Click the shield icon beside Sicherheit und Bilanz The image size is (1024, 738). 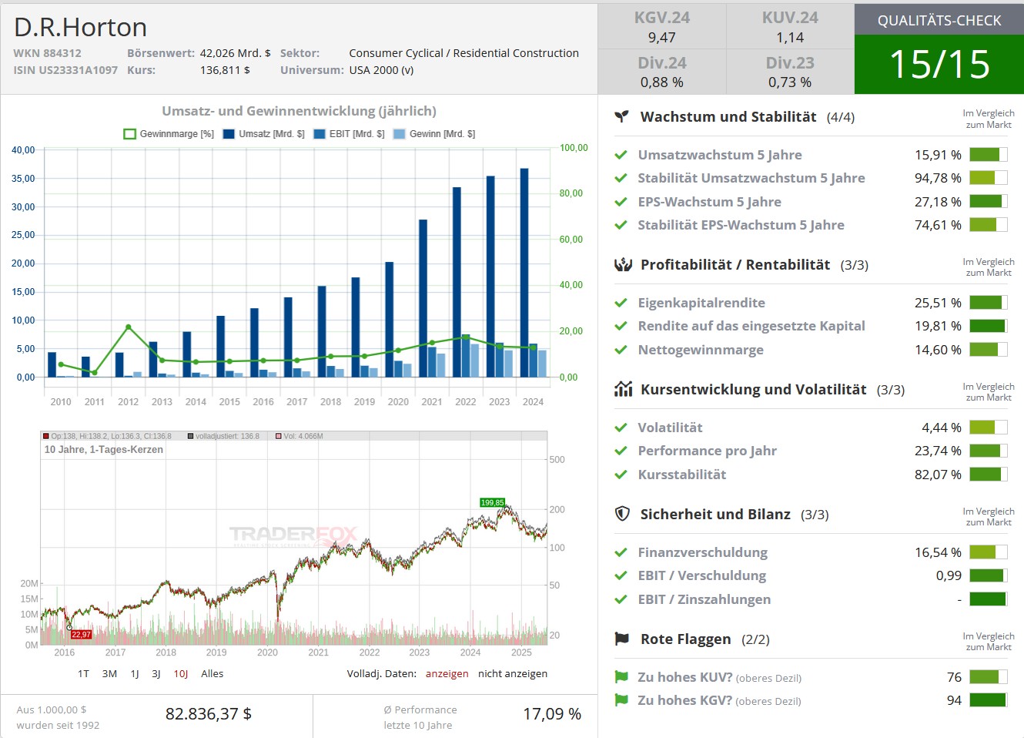[623, 514]
